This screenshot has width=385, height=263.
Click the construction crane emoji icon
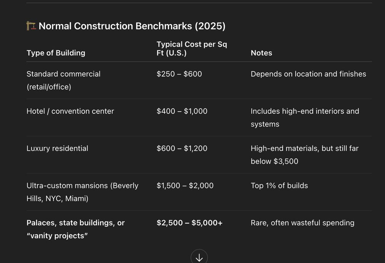pos(31,26)
